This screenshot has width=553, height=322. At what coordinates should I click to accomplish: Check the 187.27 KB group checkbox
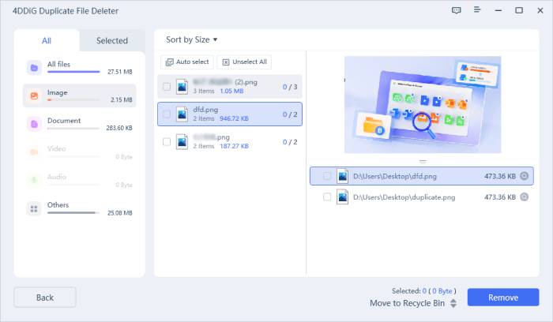pyautogui.click(x=167, y=141)
